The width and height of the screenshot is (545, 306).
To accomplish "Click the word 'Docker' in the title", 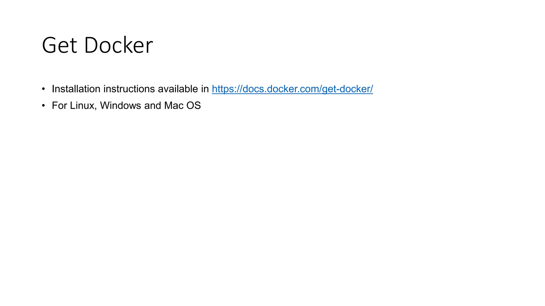I will [x=119, y=45].
